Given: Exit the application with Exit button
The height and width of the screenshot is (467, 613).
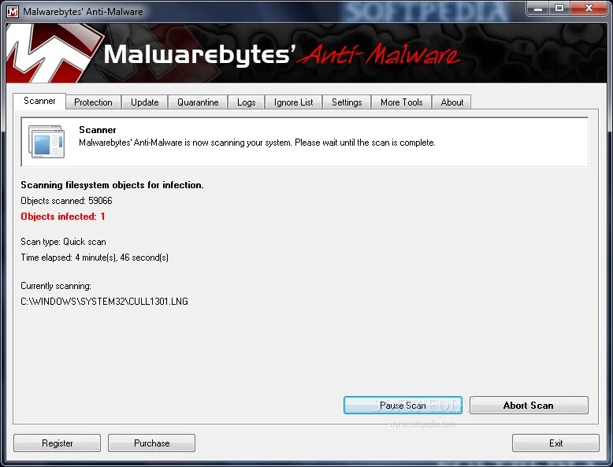Looking at the screenshot, I should click(x=555, y=443).
